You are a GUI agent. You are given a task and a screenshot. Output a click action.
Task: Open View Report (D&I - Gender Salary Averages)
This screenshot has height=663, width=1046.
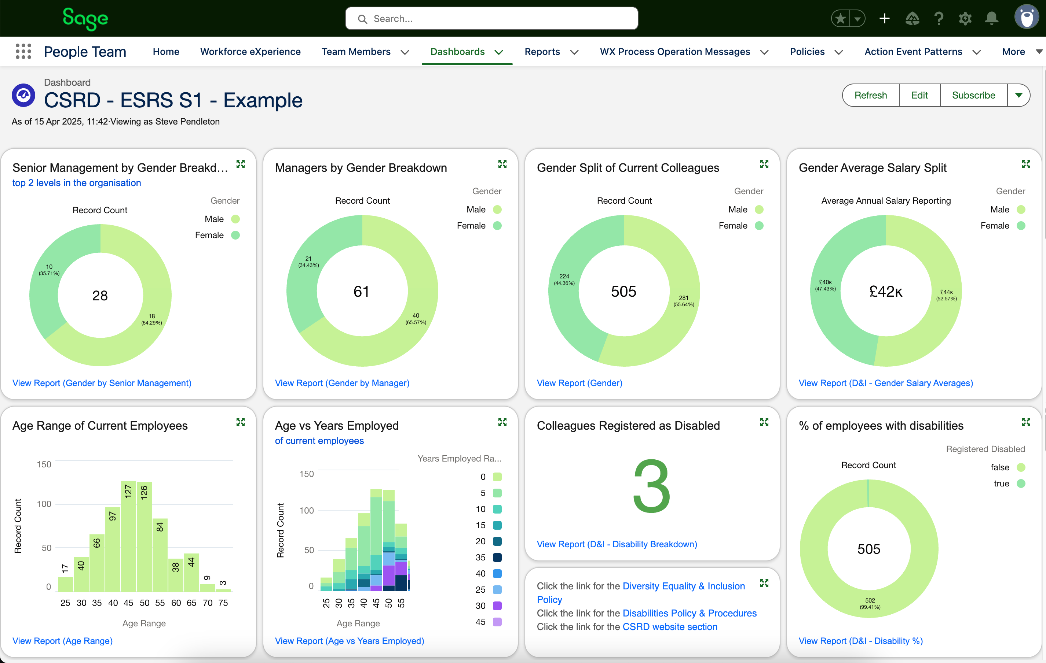(x=886, y=383)
